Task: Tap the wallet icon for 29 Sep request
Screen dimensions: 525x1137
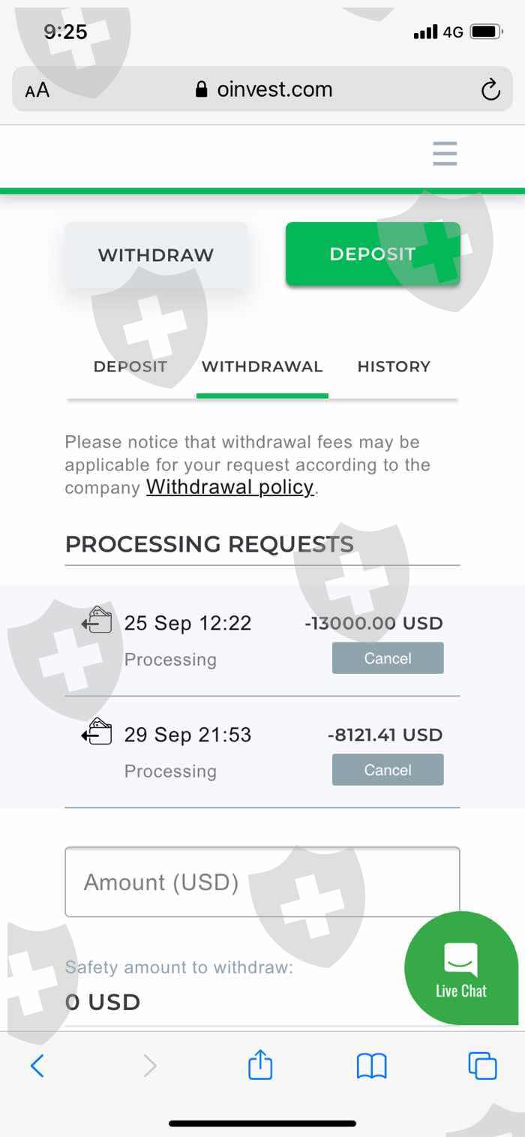Action: click(97, 732)
